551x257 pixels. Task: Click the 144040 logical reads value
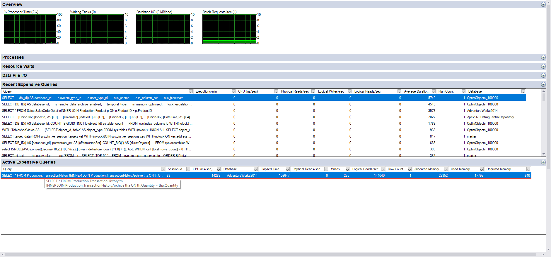tap(379, 176)
